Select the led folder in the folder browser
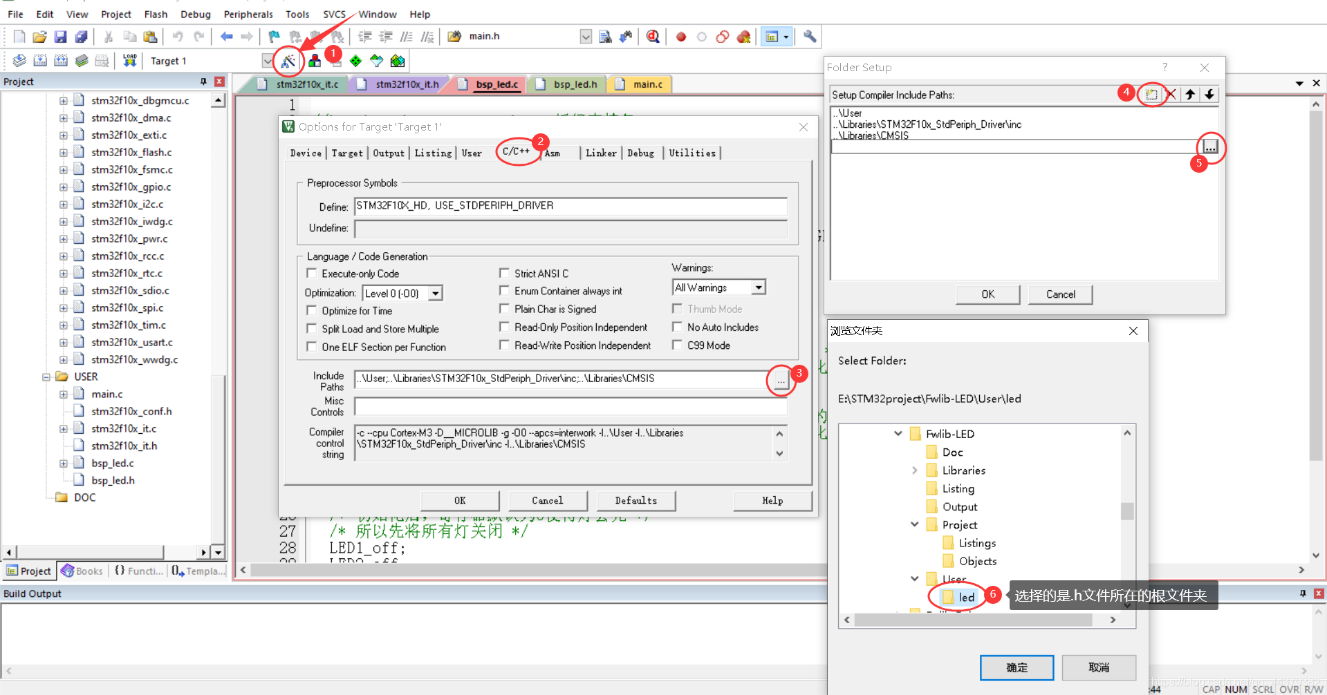This screenshot has height=695, width=1327. (966, 598)
